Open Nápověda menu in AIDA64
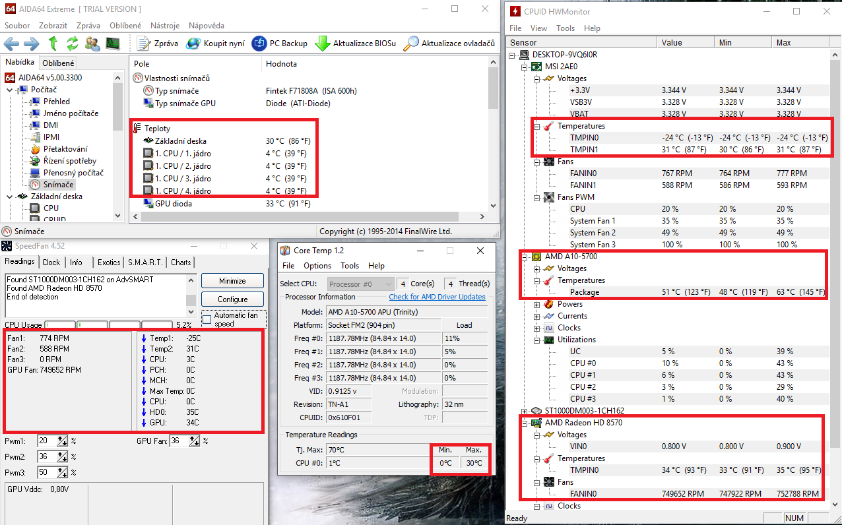Viewport: 842px width, 525px height. pos(207,26)
